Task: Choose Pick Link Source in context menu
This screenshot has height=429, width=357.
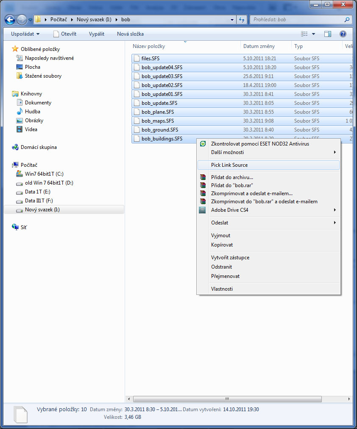Action: tap(268, 165)
